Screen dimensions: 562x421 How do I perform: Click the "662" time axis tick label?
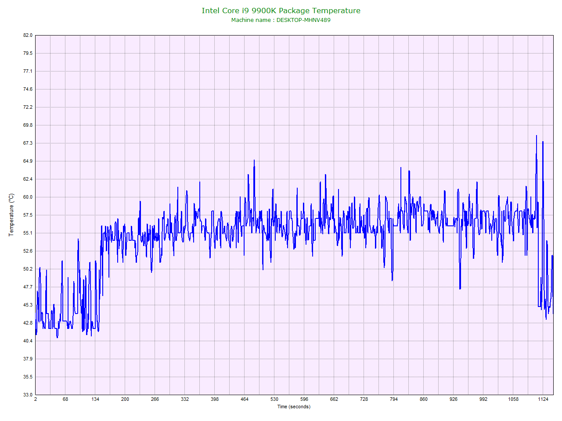pyautogui.click(x=334, y=399)
